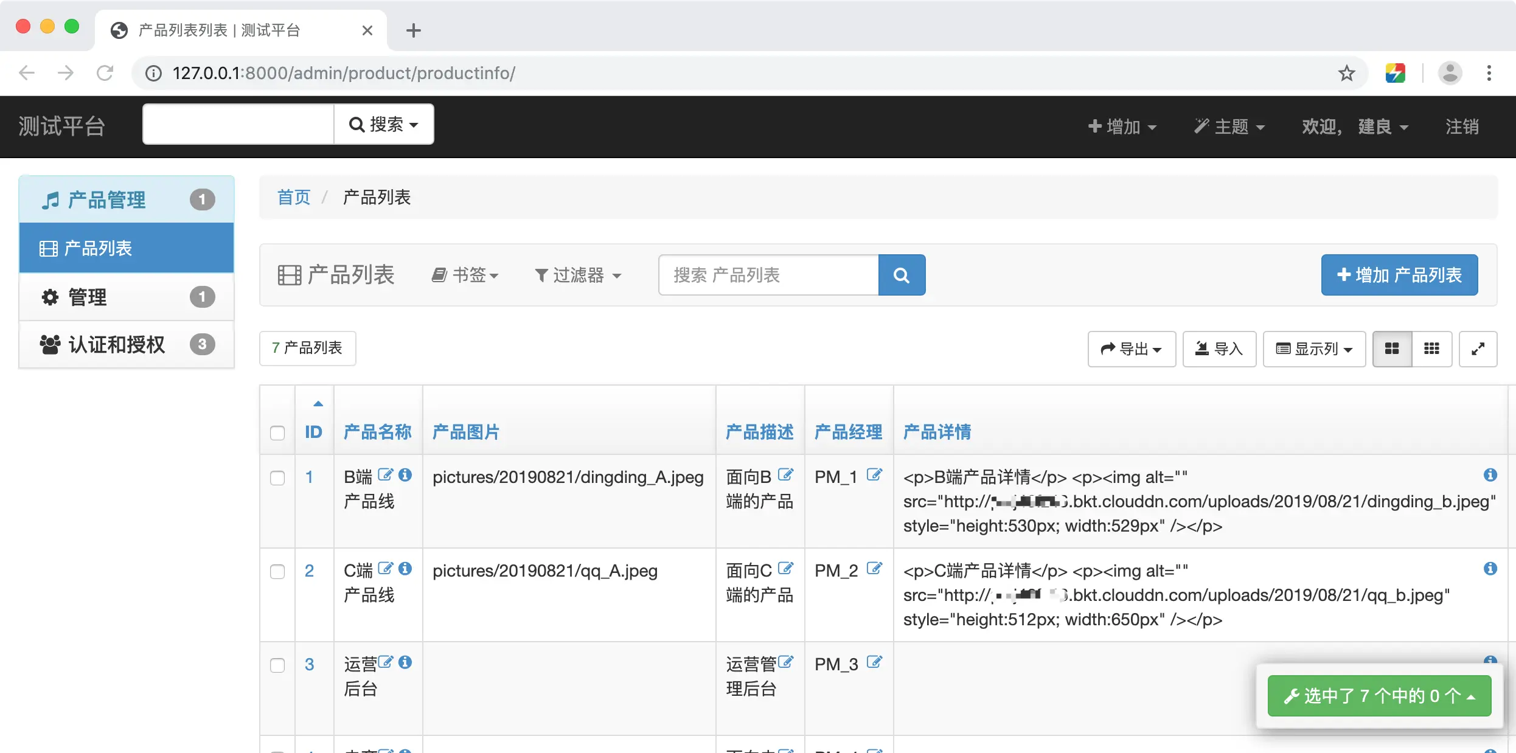Viewport: 1516px width, 753px height.
Task: Click the blue magnifier search button
Action: click(902, 276)
